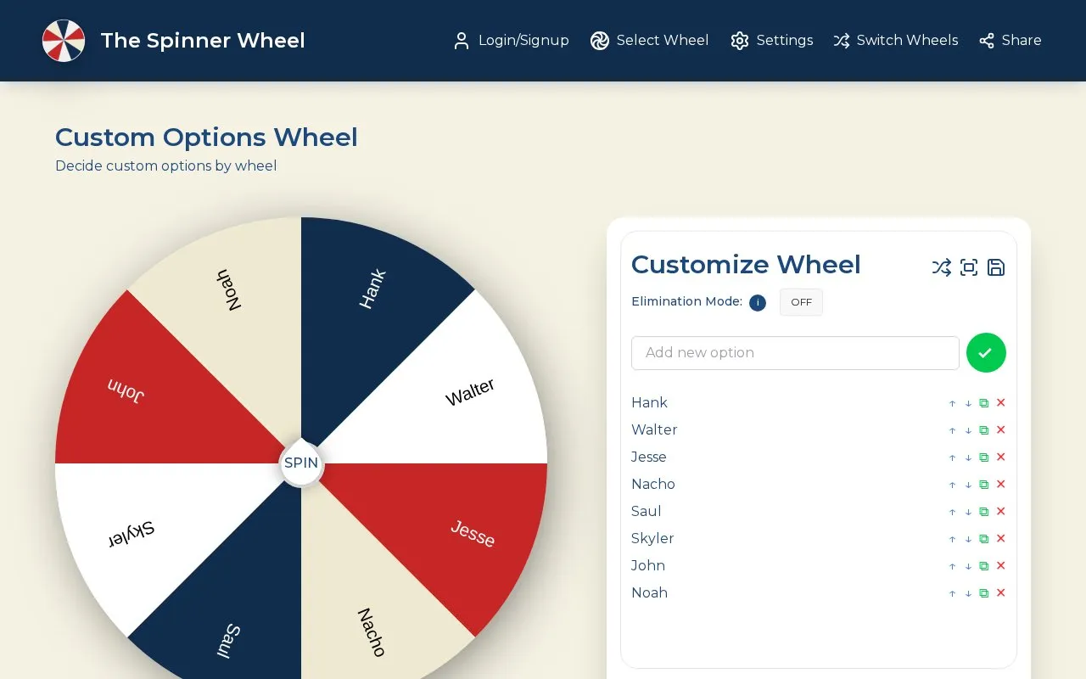This screenshot has height=679, width=1086.
Task: Move Saul up
Action: [952, 513]
